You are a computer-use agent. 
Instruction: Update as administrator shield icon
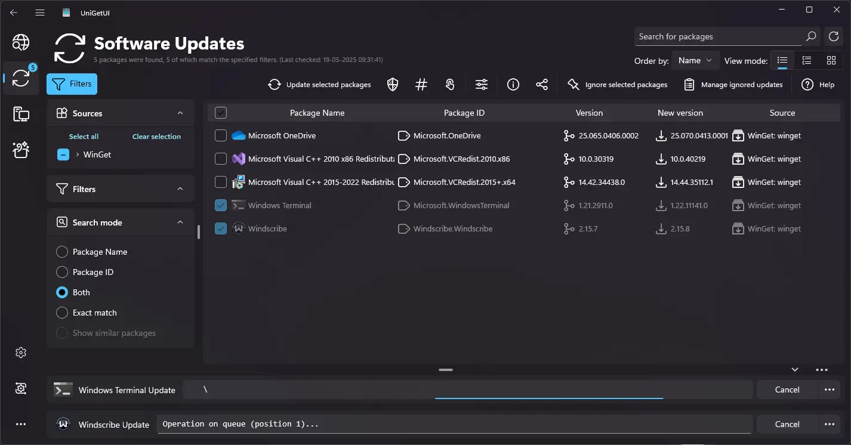pyautogui.click(x=393, y=85)
